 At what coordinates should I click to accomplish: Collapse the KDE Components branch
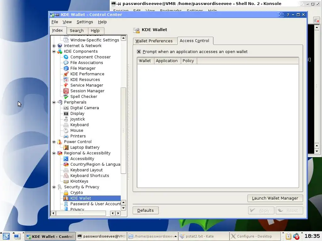54,51
